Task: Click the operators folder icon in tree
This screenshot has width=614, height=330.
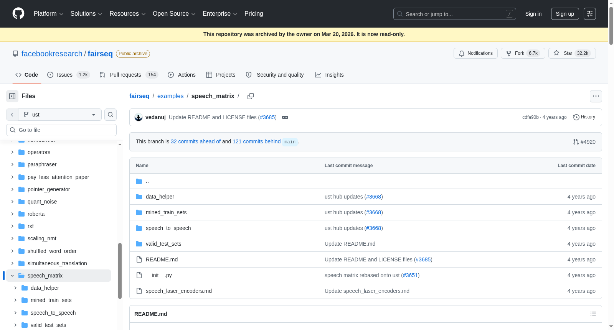Action: click(21, 152)
